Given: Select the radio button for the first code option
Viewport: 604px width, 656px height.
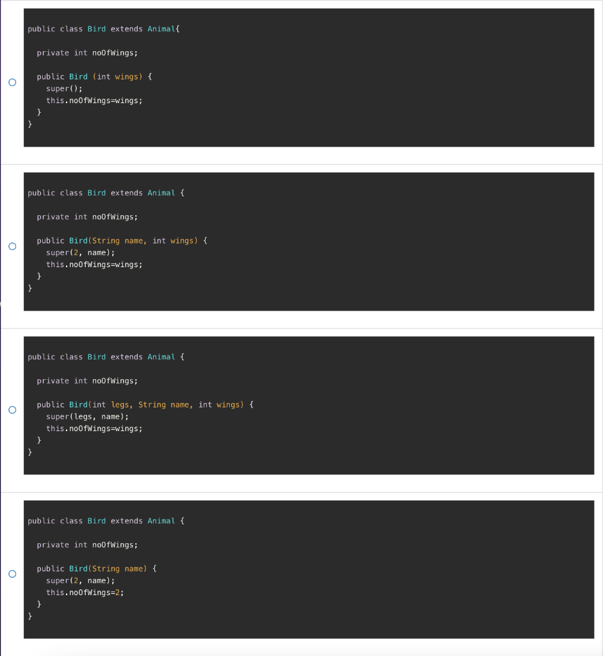Looking at the screenshot, I should [x=12, y=82].
